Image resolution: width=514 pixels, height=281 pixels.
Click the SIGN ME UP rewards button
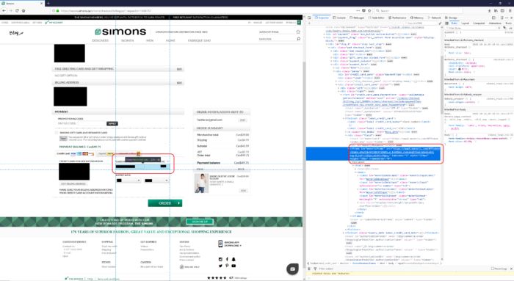(200, 222)
